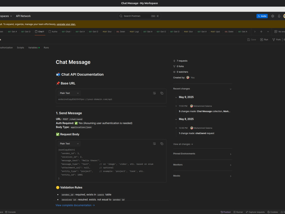The image size is (285, 214).
Task: Switch to the Runs tab
Action: click(46, 48)
